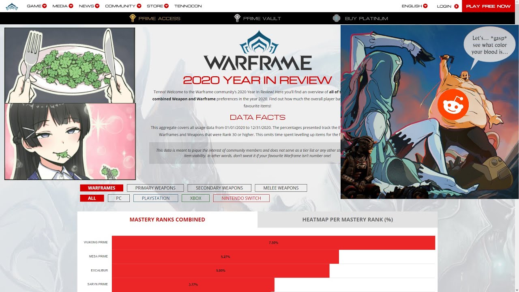Click the EXCALIBUR row label
The width and height of the screenshot is (519, 292).
(x=99, y=271)
